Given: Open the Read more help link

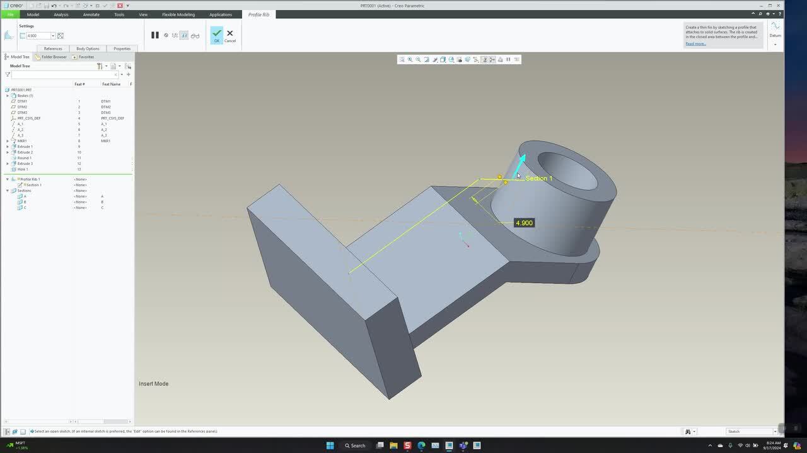Looking at the screenshot, I should click(x=695, y=43).
